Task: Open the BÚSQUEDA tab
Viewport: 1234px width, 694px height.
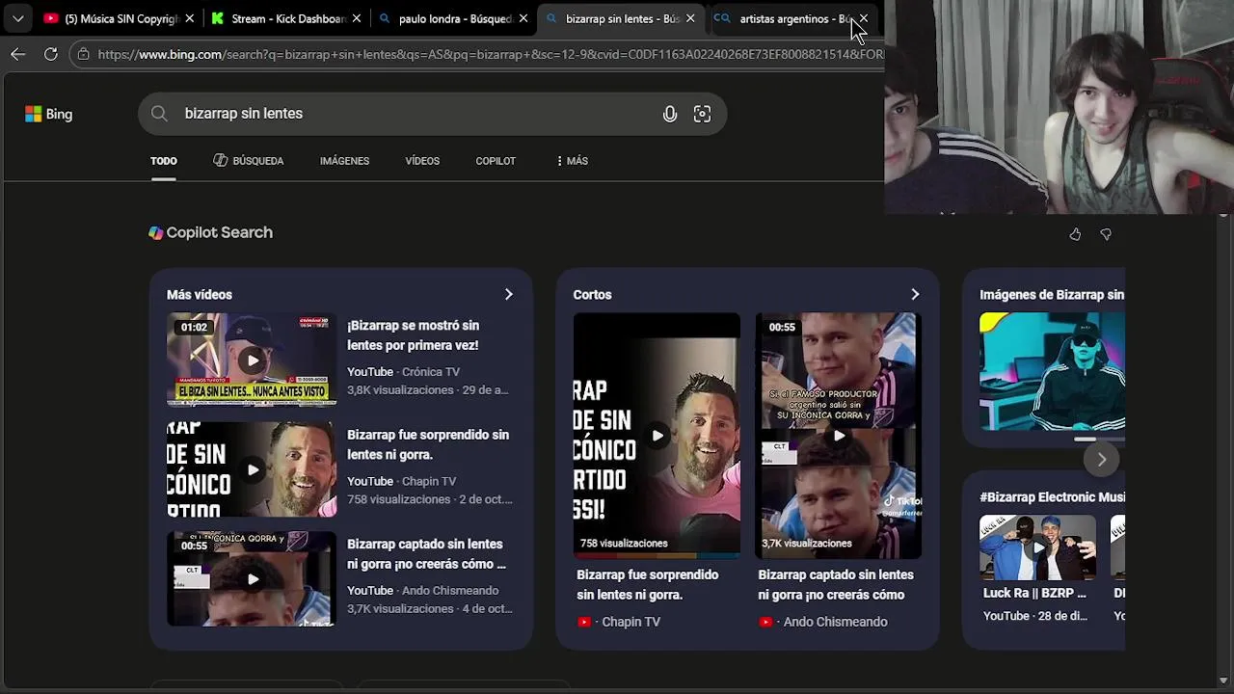Action: tap(249, 161)
